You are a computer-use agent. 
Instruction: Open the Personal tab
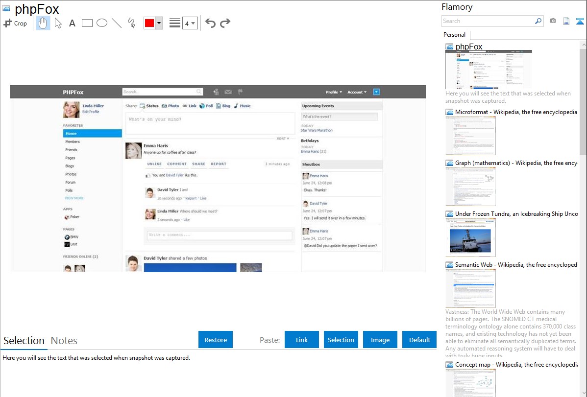point(454,35)
